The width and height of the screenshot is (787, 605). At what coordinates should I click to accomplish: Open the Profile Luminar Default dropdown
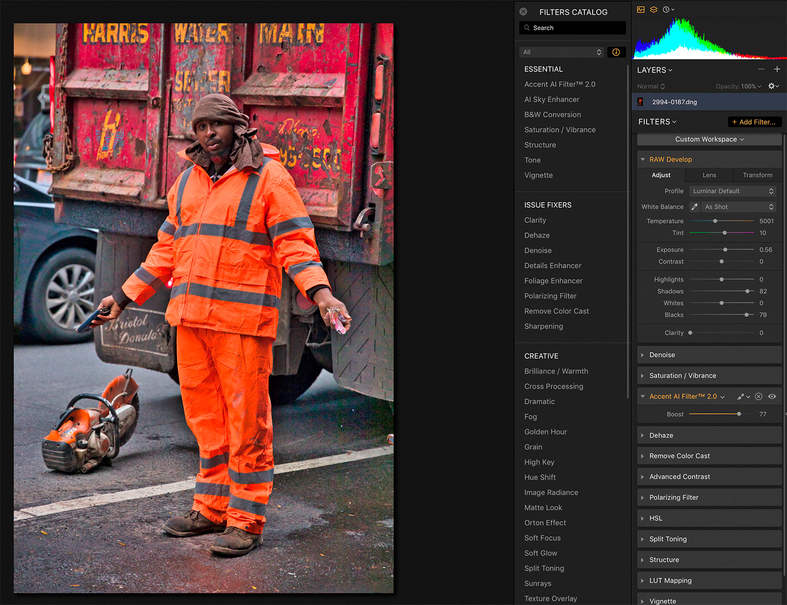click(x=732, y=191)
